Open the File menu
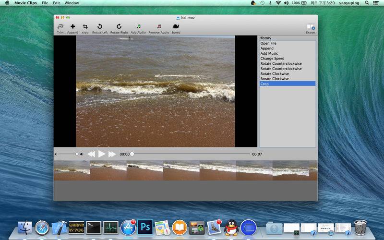384x240 pixels. pyautogui.click(x=45, y=3)
